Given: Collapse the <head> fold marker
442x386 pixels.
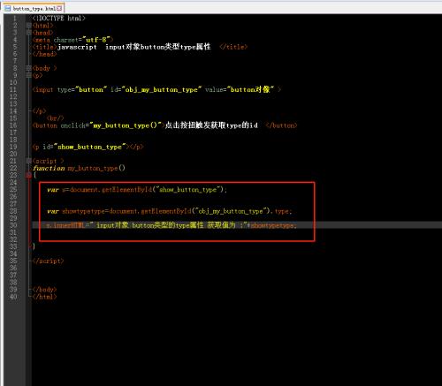Looking at the screenshot, I should click(x=28, y=33).
